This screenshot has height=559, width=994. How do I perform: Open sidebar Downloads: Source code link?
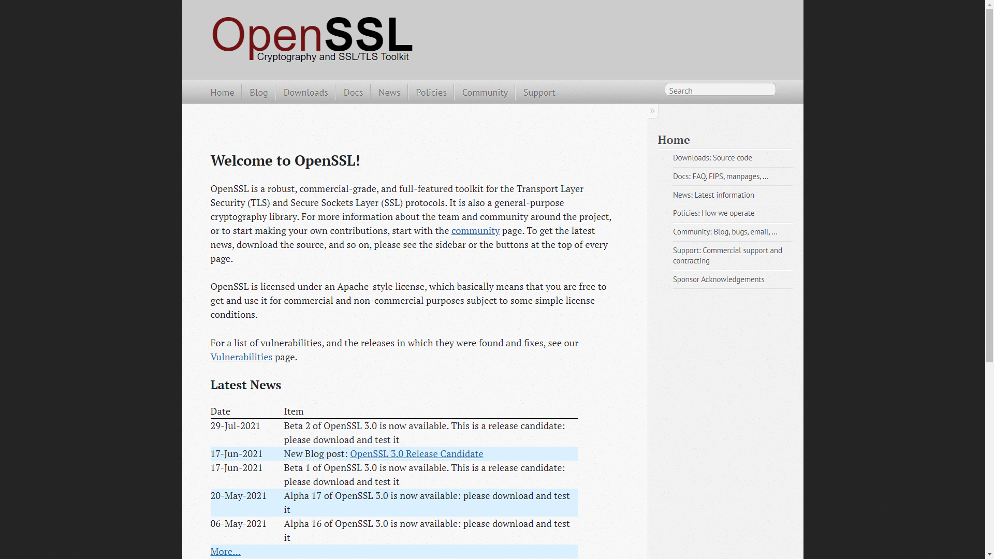[x=712, y=158]
